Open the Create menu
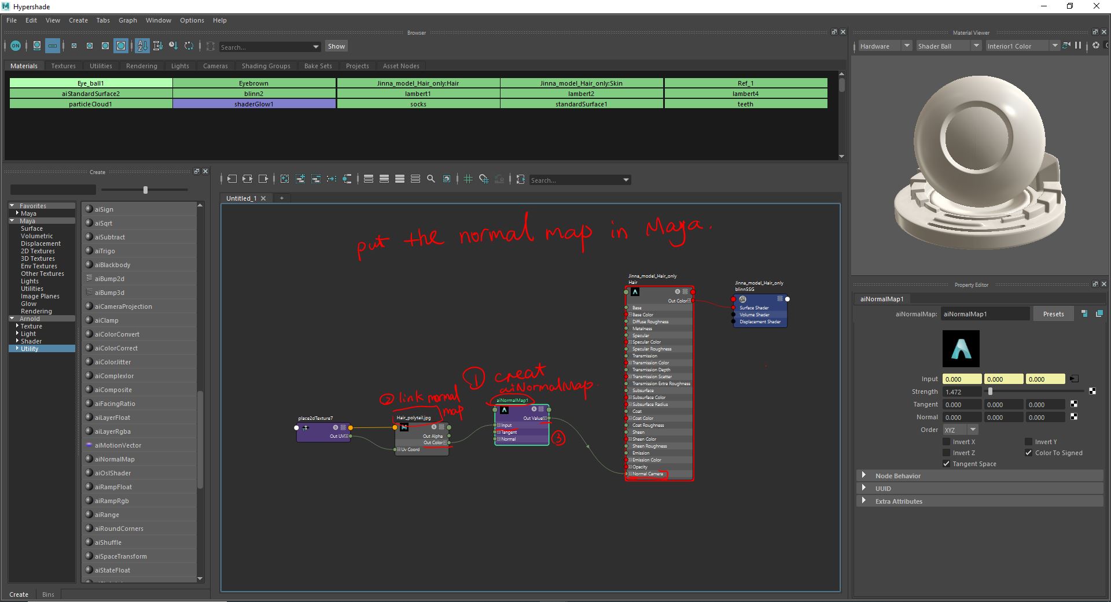 (78, 20)
